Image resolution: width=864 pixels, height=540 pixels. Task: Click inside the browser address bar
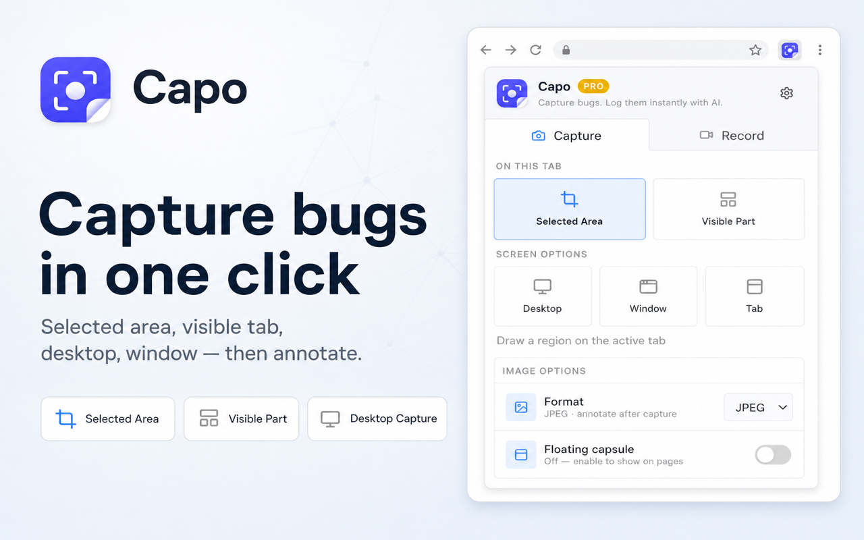coord(660,50)
